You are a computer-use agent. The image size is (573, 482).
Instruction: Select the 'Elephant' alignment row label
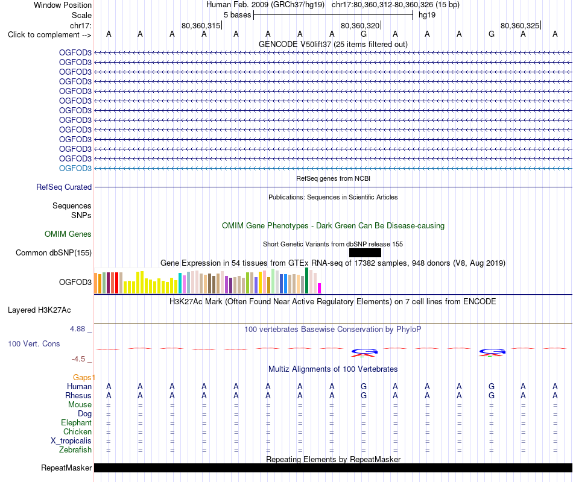pos(77,422)
